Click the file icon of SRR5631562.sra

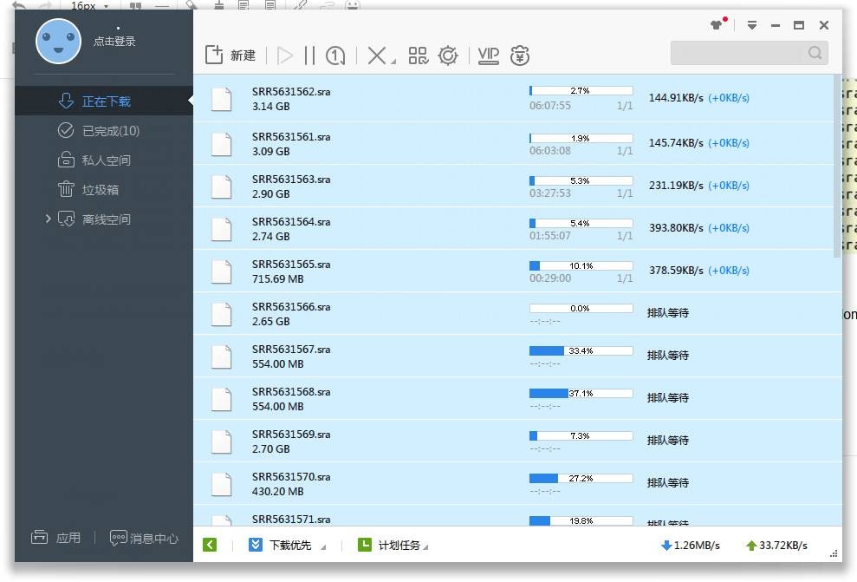pos(221,99)
